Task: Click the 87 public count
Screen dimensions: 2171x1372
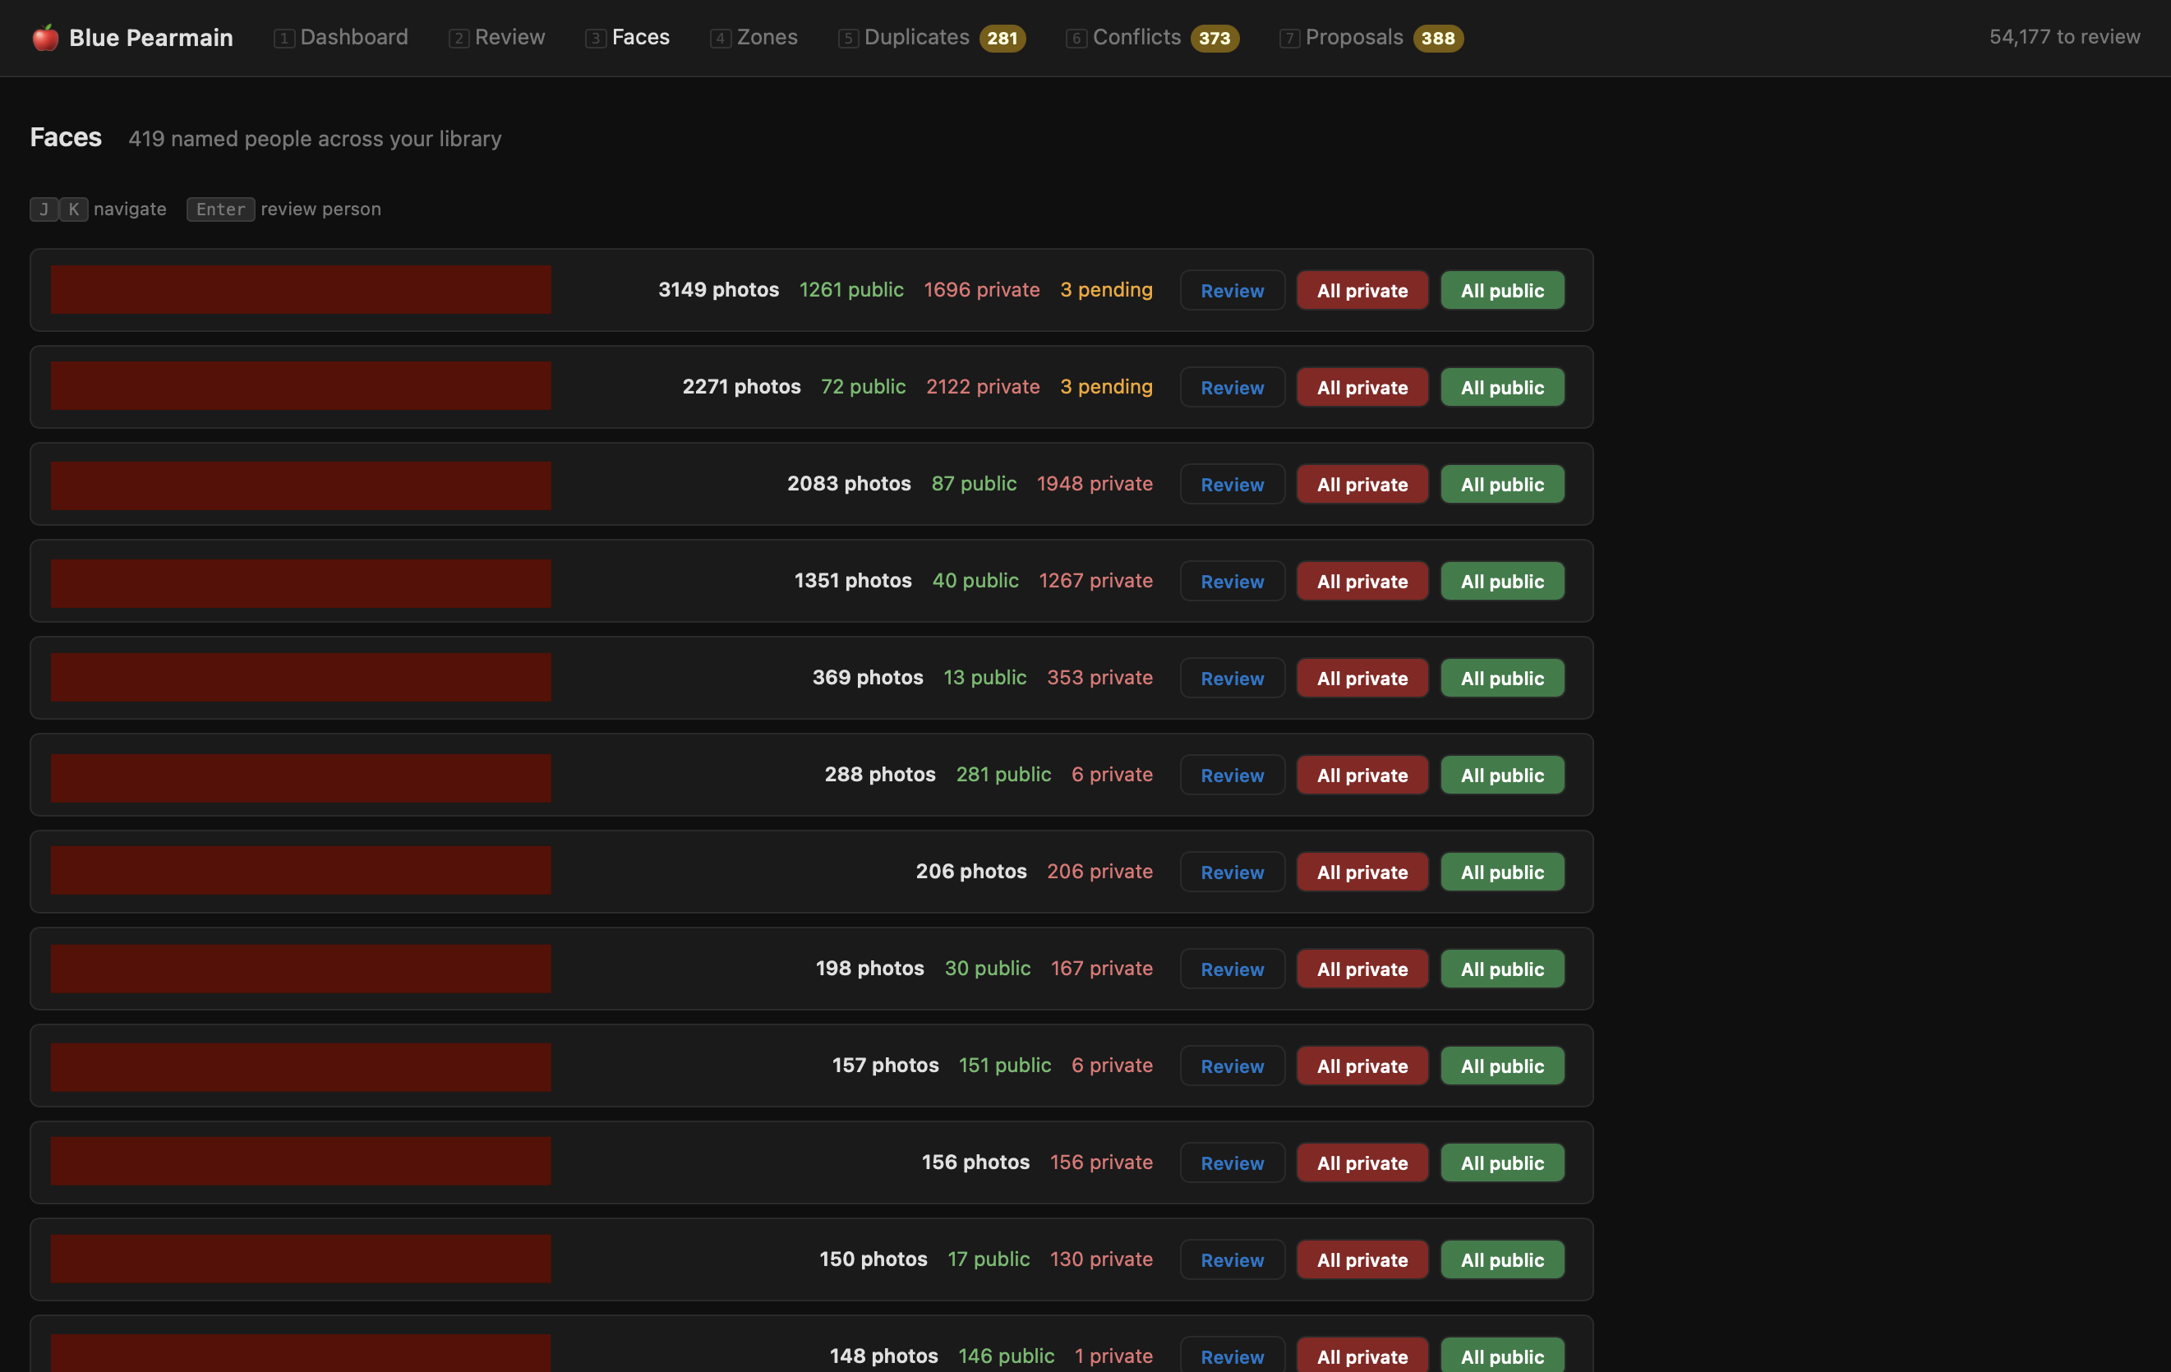Action: (974, 483)
